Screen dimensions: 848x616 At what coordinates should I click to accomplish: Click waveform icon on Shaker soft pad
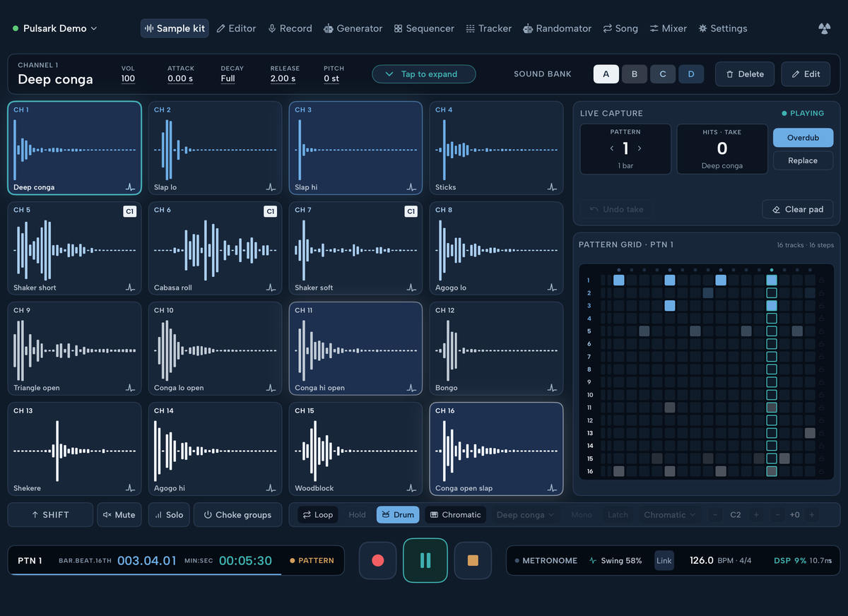(x=411, y=288)
